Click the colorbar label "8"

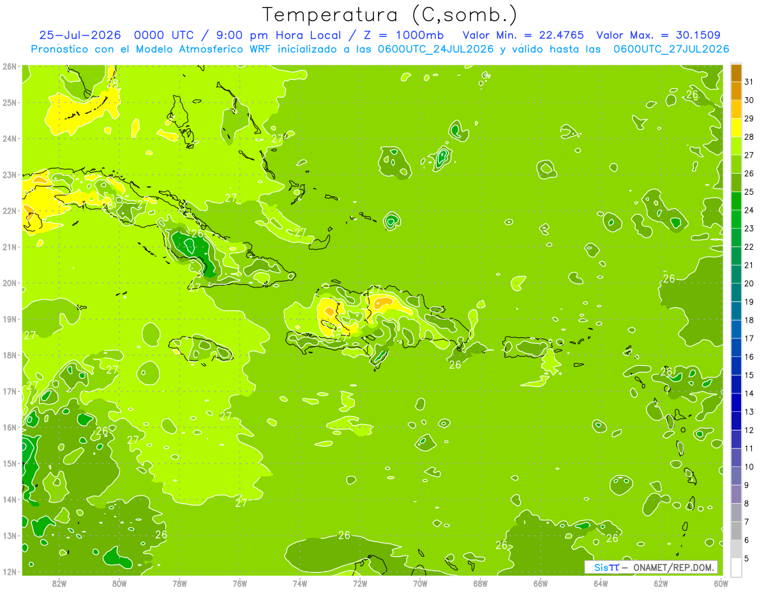(x=747, y=503)
